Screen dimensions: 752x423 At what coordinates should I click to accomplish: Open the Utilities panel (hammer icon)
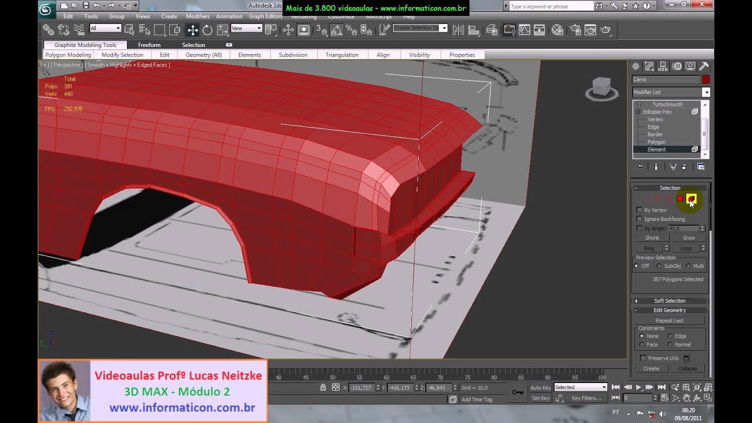coord(703,66)
